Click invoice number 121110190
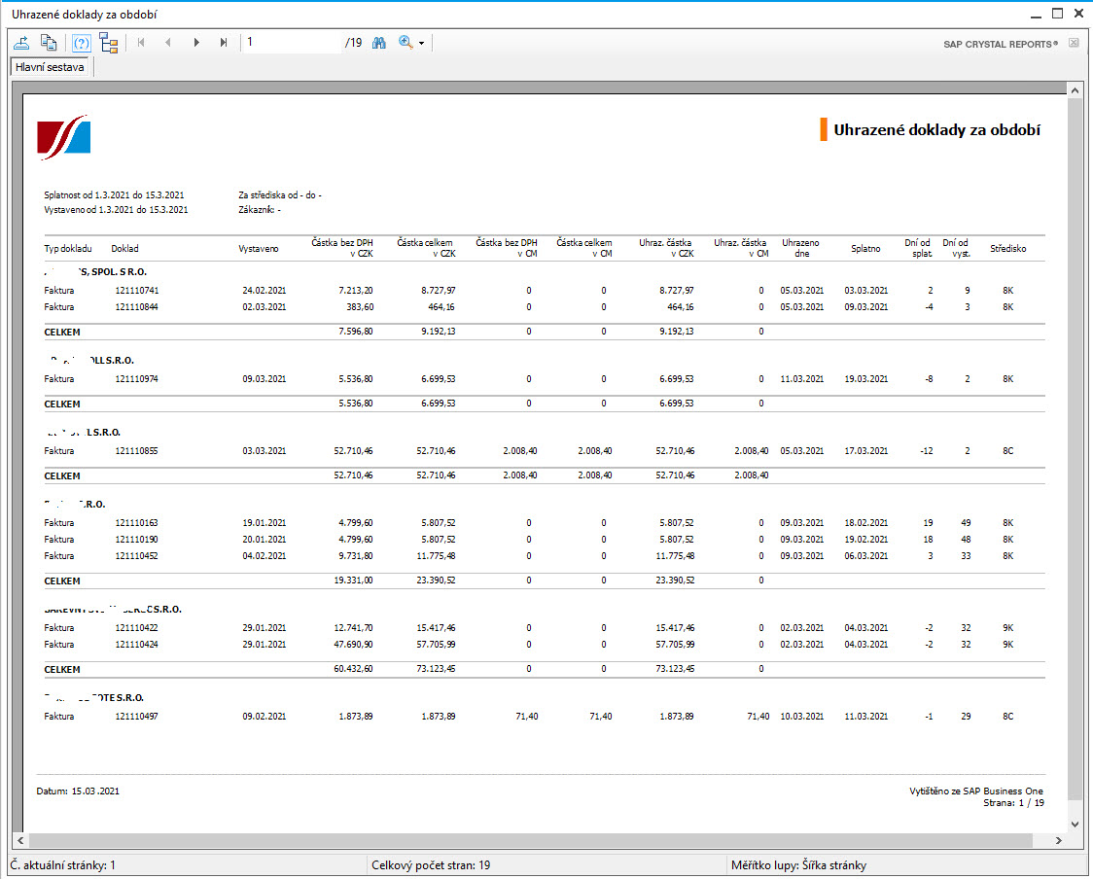1093x879 pixels. pyautogui.click(x=136, y=540)
